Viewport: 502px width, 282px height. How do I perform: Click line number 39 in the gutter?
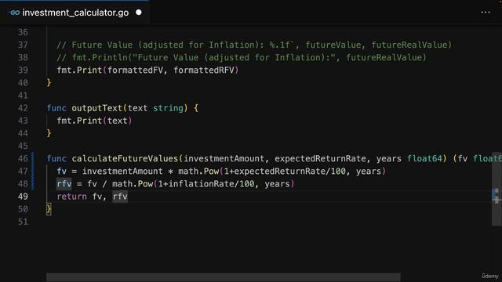pos(23,70)
